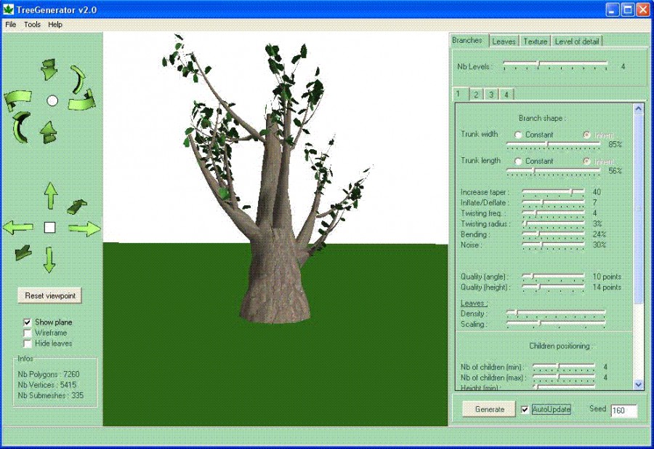Click the 'Nb Polygons : 7260' info text
This screenshot has width=654, height=449.
tap(49, 374)
